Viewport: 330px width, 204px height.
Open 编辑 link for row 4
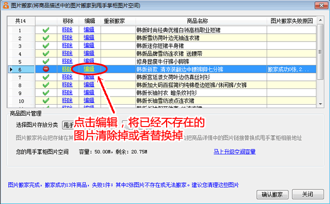tap(89, 53)
